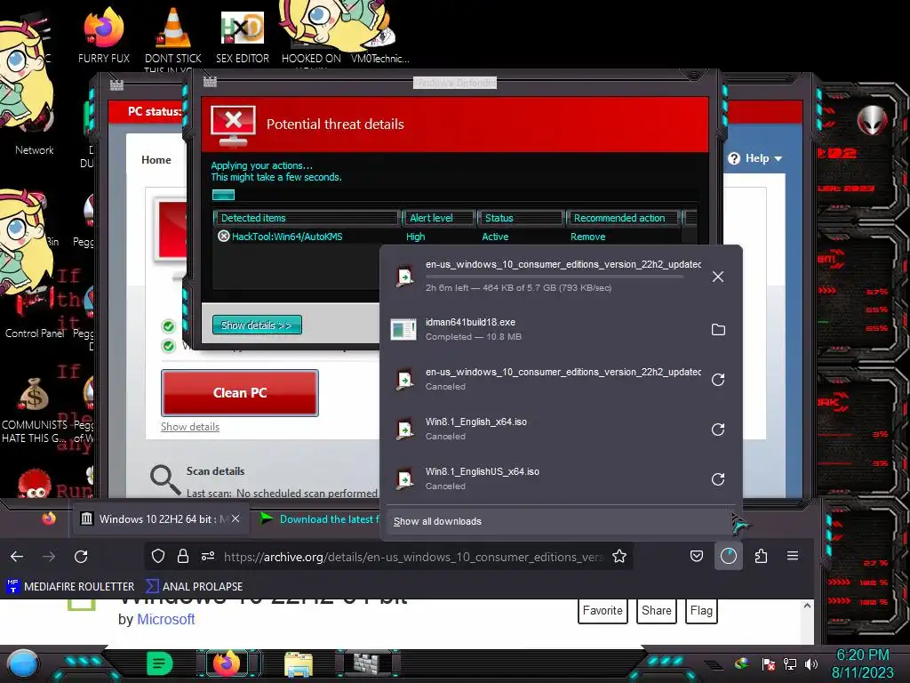
Task: Retry the canceled en-us_windows_10 consumer editions download
Action: (718, 379)
